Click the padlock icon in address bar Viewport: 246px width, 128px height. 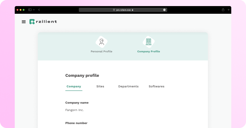(133, 10)
